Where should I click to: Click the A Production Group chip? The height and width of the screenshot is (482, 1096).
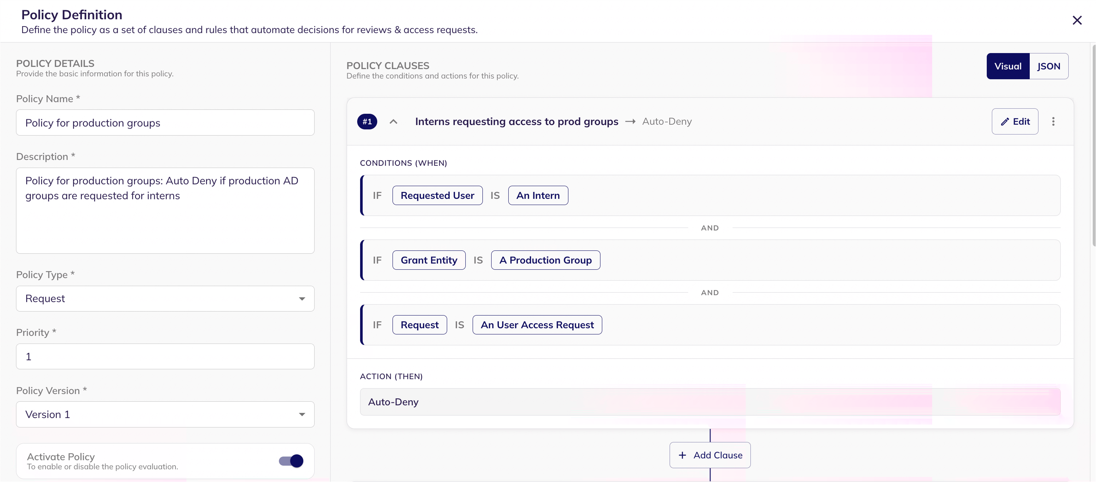545,260
